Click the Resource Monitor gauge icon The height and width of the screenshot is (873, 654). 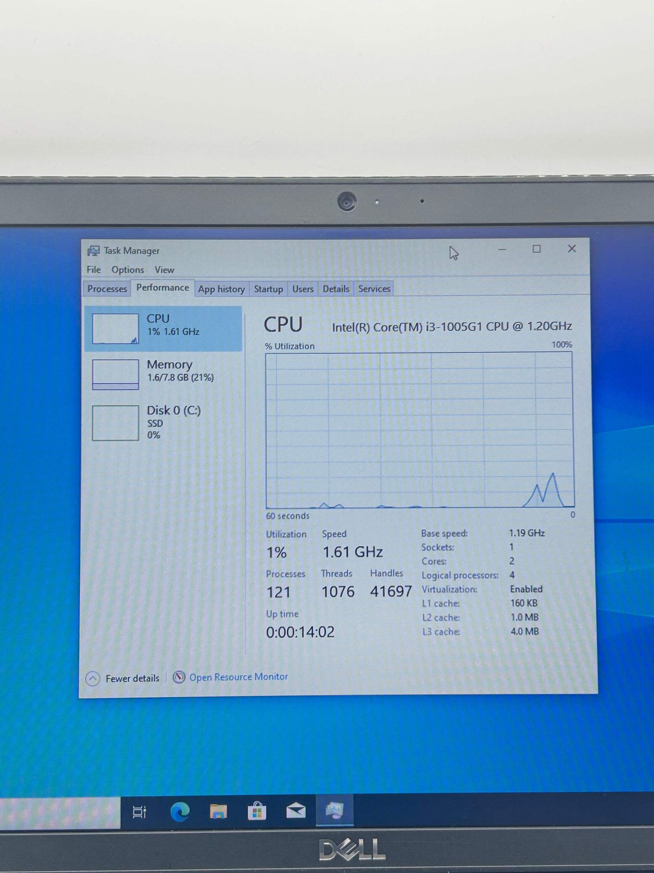[x=179, y=677]
